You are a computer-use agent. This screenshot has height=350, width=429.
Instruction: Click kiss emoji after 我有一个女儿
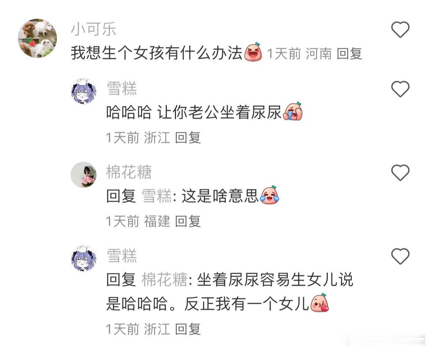pyautogui.click(x=319, y=302)
